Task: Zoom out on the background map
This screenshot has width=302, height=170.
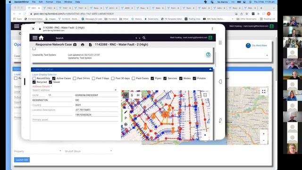Action: [x=264, y=140]
